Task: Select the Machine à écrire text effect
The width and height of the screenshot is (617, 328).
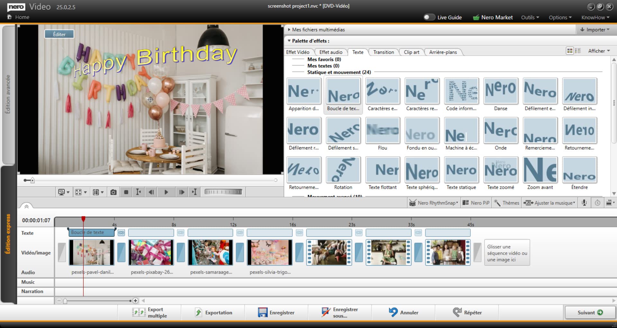Action: pyautogui.click(x=461, y=134)
